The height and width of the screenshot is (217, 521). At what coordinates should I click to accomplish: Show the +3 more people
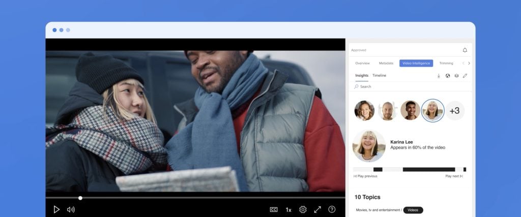coord(454,110)
